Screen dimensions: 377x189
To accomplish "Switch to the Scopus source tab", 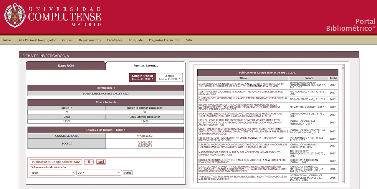I will tap(169, 77).
